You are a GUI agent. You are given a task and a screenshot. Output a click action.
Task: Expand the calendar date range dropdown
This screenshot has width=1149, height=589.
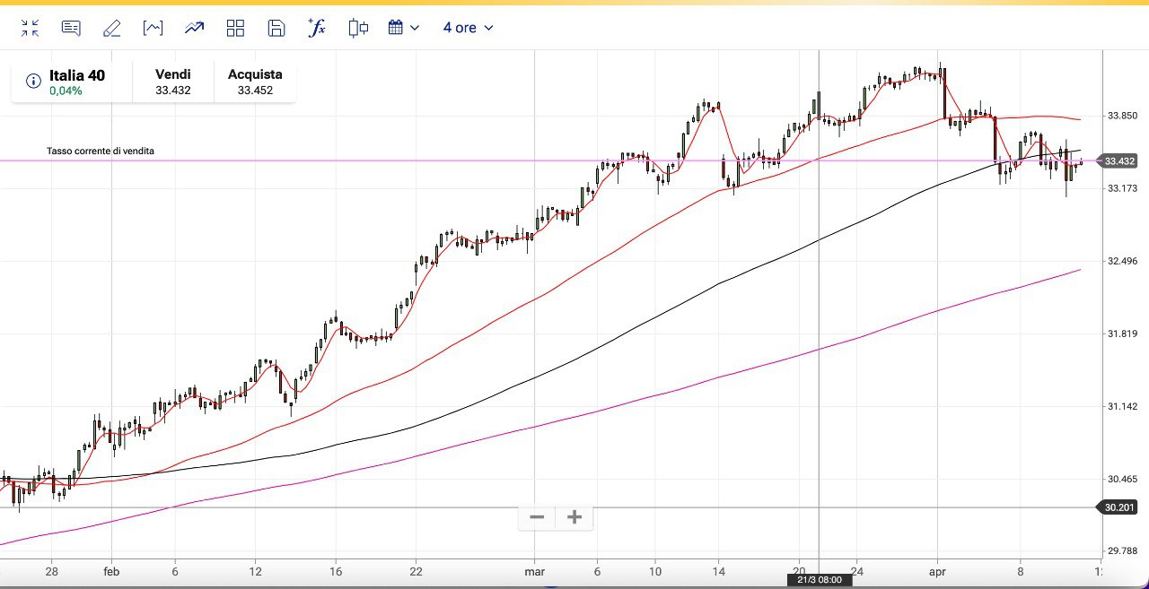coord(404,28)
